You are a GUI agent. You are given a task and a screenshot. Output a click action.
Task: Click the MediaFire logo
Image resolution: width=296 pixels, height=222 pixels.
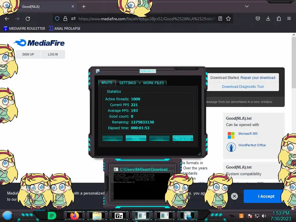click(39, 43)
